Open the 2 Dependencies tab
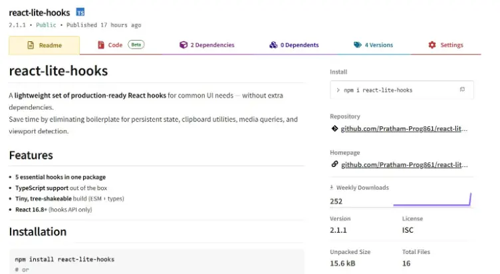Viewport: 500px width, 274px height. point(207,45)
